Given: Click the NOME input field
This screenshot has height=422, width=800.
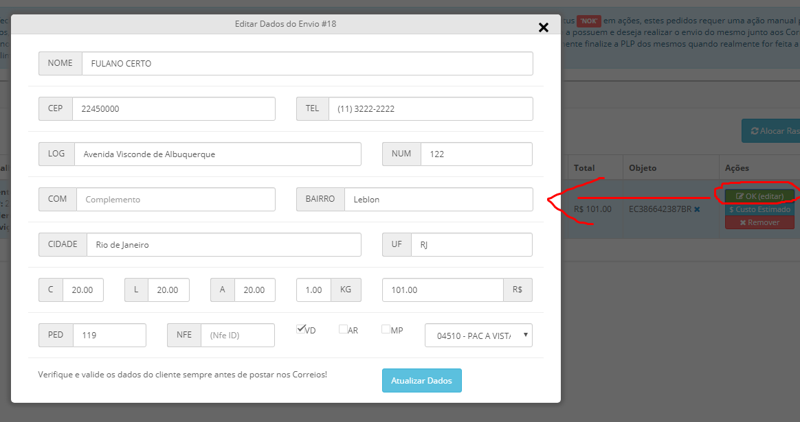Looking at the screenshot, I should [307, 63].
